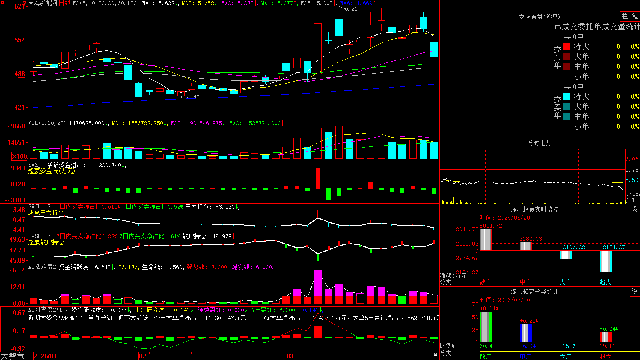Click the -8124.37 超大 bar in 实时监控
Screen dimensions: 640x360
tap(606, 262)
